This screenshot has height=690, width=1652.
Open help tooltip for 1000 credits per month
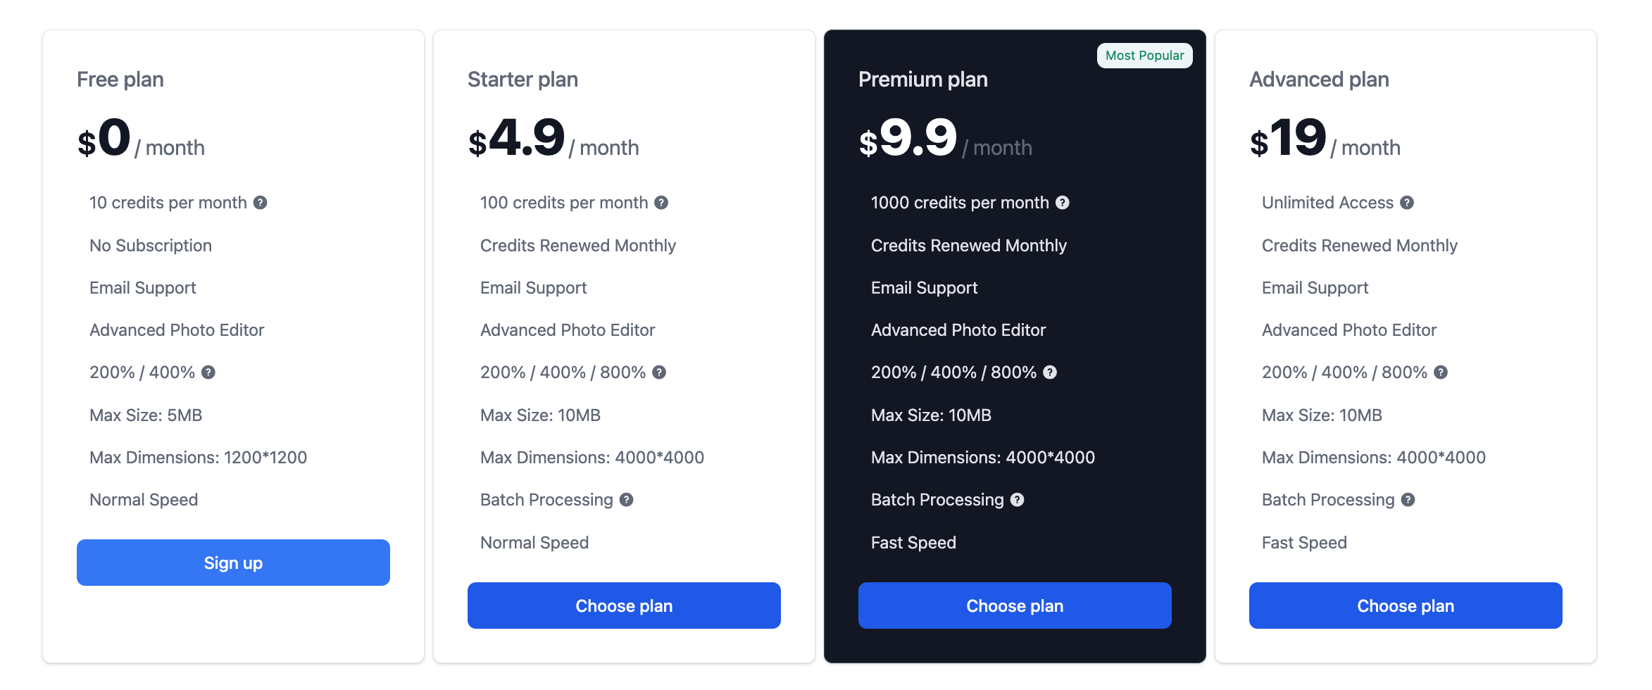1062,203
